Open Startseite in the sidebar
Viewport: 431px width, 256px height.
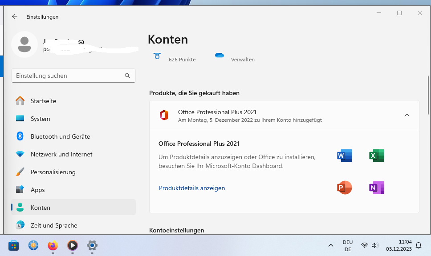[73, 101]
